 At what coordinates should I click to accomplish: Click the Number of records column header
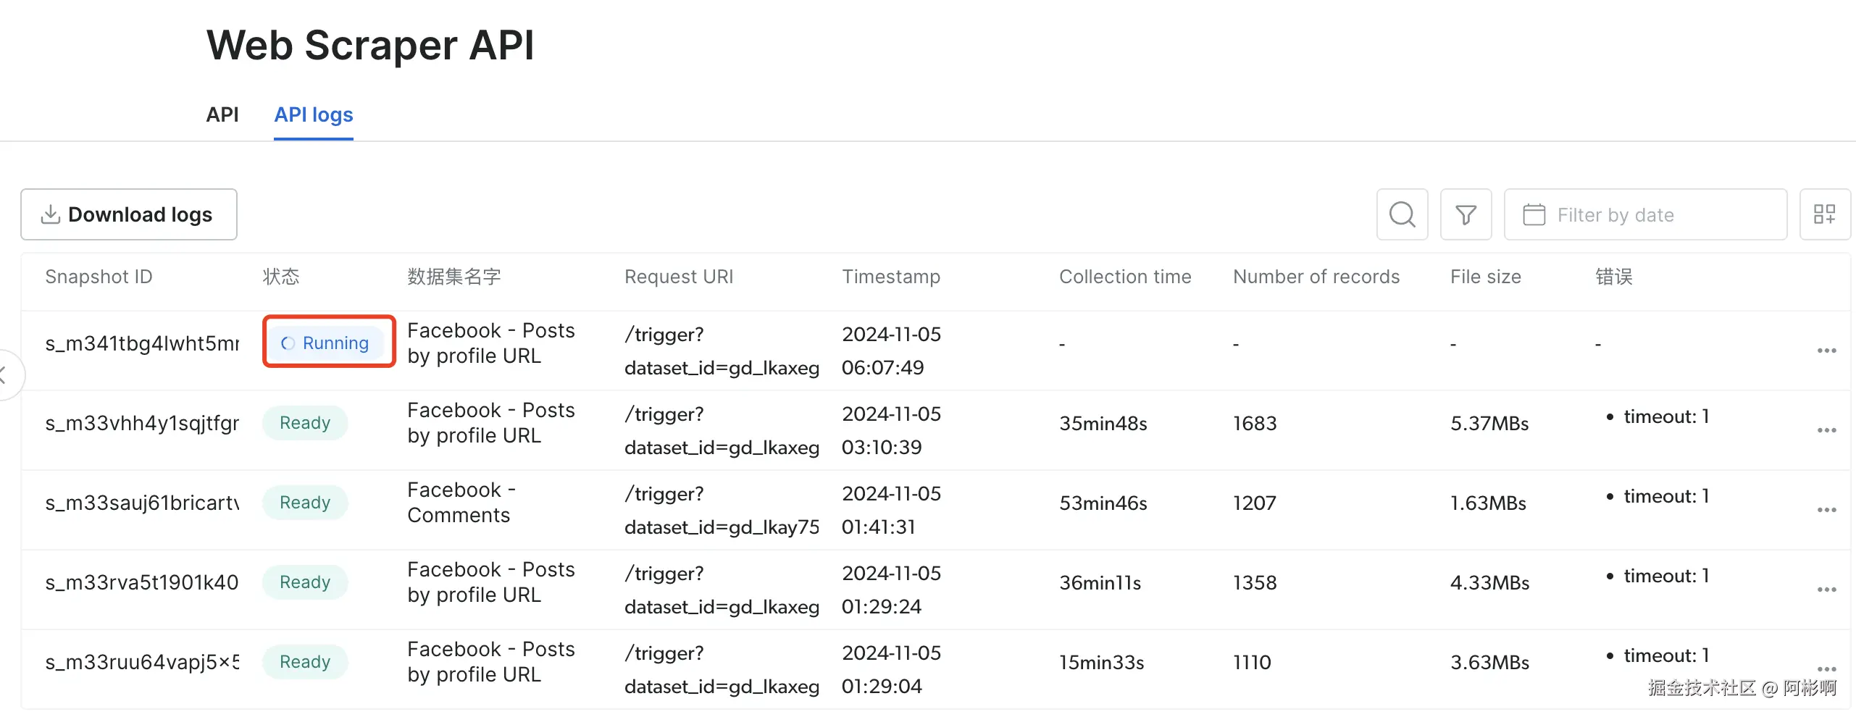tap(1316, 277)
